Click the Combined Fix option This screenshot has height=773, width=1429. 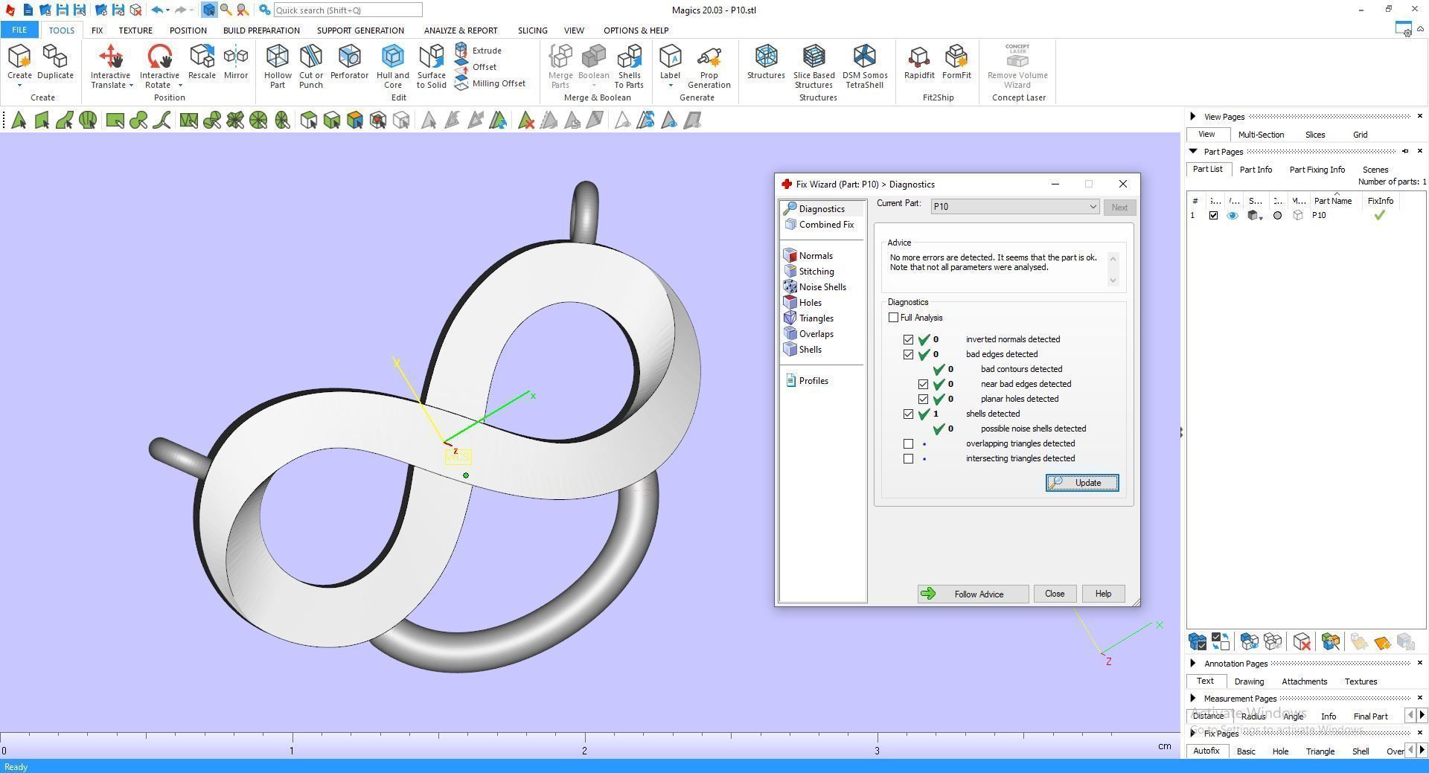819,225
